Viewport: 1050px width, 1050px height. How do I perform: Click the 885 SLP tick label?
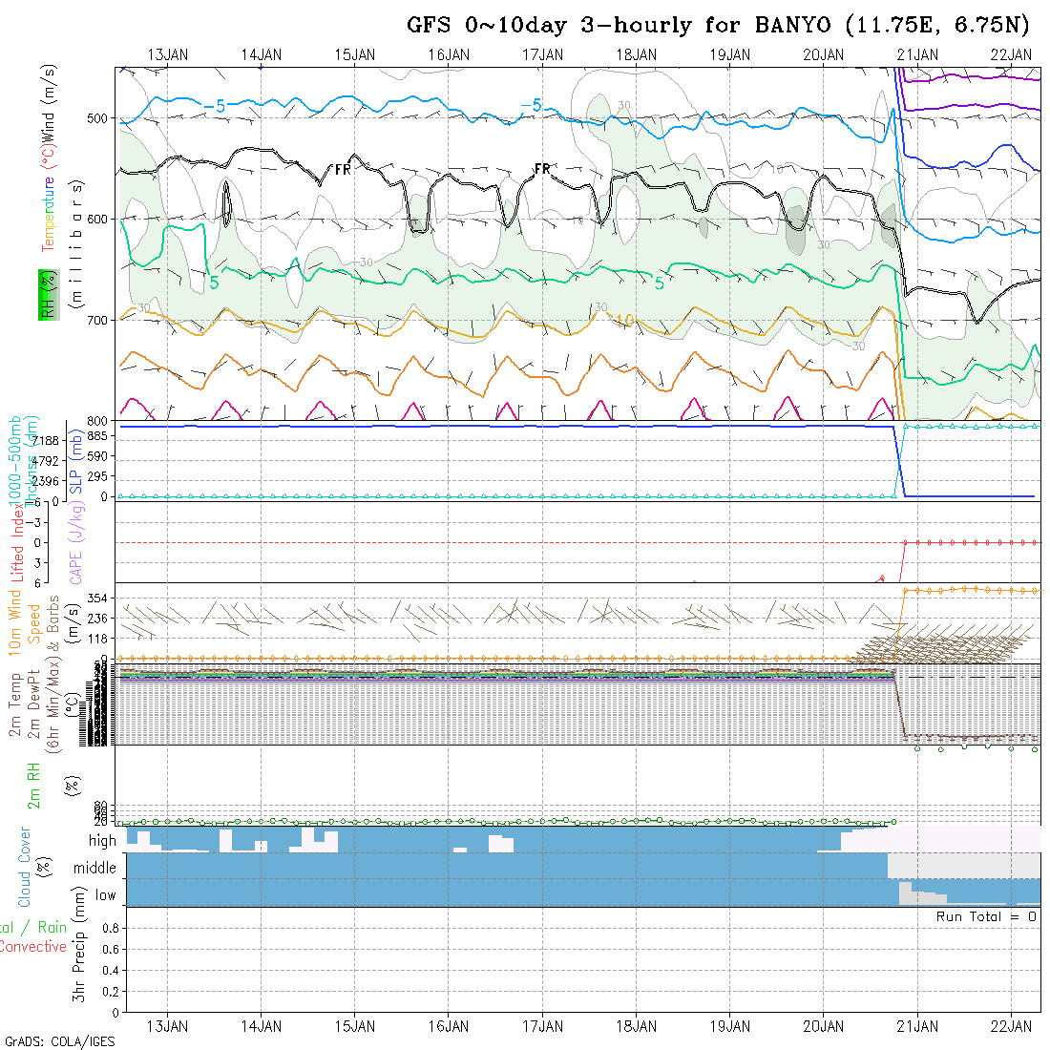click(97, 436)
